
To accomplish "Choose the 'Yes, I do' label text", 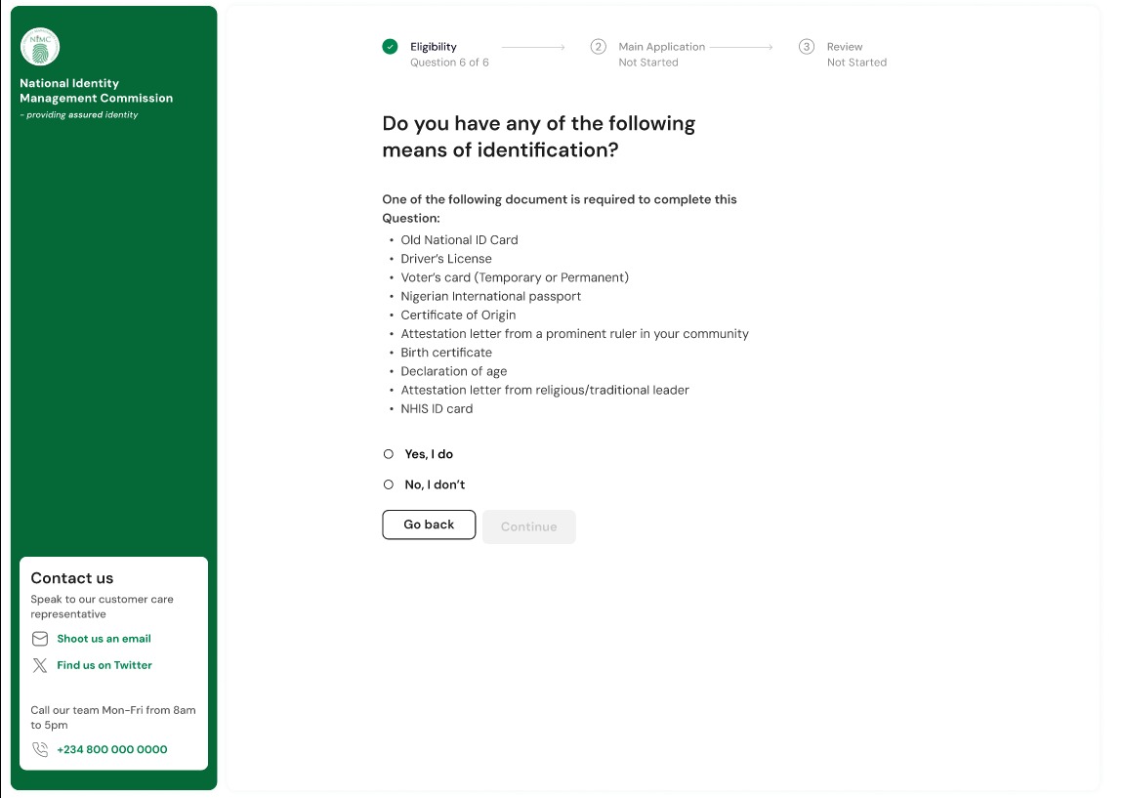I will click(429, 454).
